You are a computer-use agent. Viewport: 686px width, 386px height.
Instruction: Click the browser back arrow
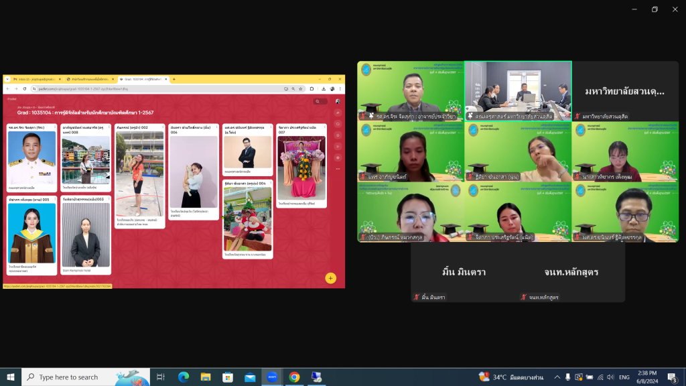7,88
